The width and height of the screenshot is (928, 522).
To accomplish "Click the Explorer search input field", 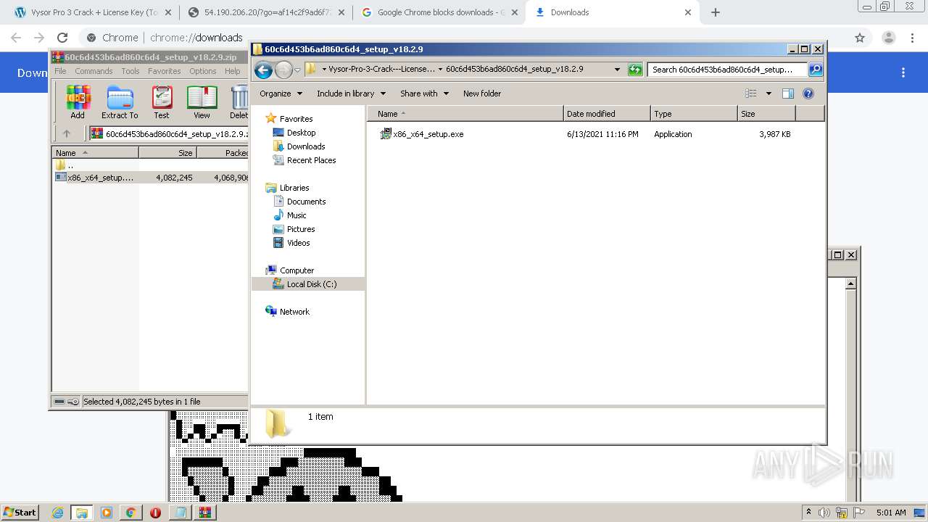I will point(727,70).
